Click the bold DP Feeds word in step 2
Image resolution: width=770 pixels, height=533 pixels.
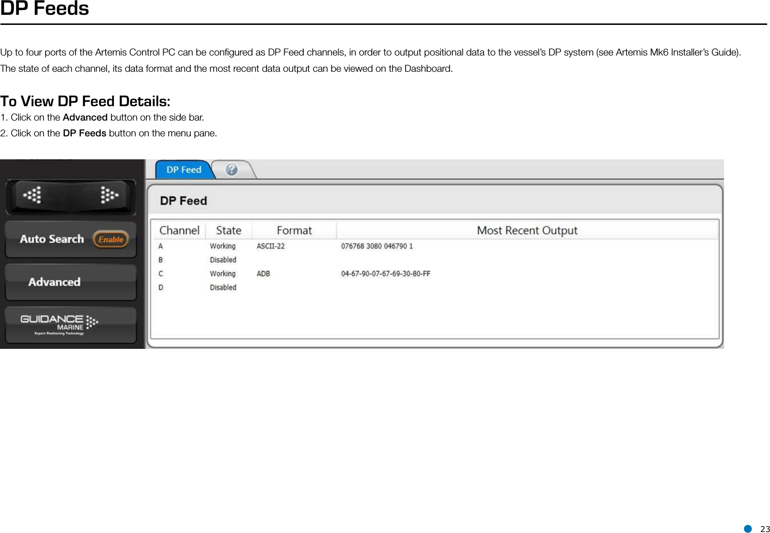tap(85, 133)
